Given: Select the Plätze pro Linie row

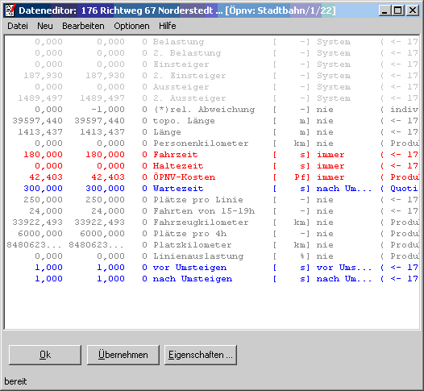Looking at the screenshot, I should 212,200.
